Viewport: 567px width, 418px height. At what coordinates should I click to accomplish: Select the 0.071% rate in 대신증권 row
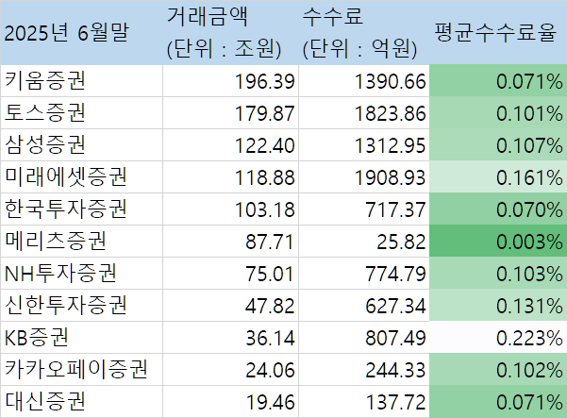(498, 401)
